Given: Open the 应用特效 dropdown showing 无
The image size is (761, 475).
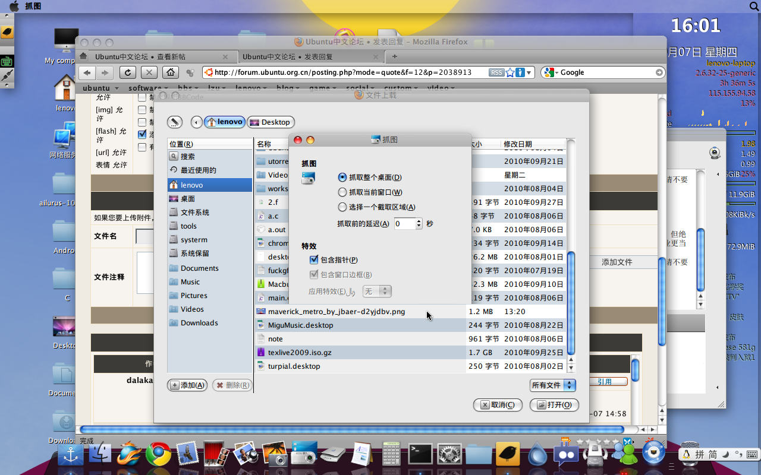Looking at the screenshot, I should (x=377, y=292).
